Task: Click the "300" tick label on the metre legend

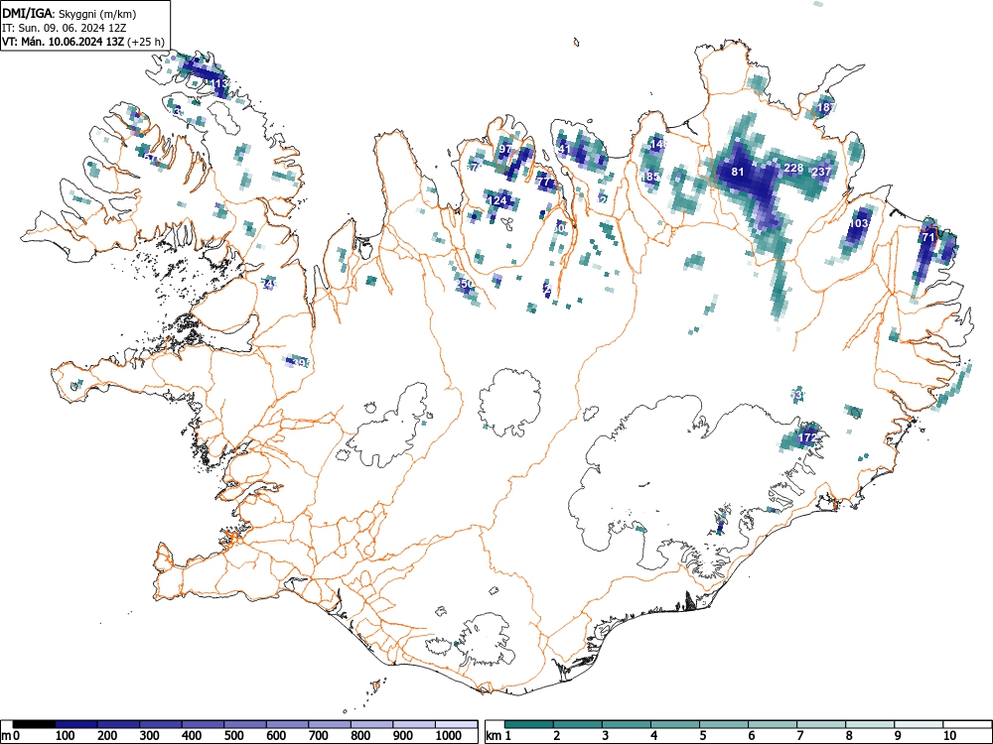Action: tap(150, 736)
